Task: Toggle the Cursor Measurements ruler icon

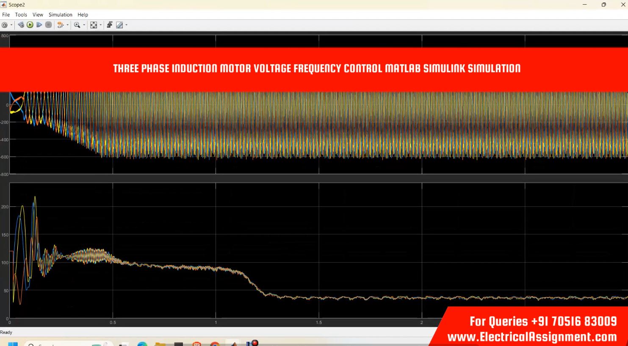Action: 119,25
